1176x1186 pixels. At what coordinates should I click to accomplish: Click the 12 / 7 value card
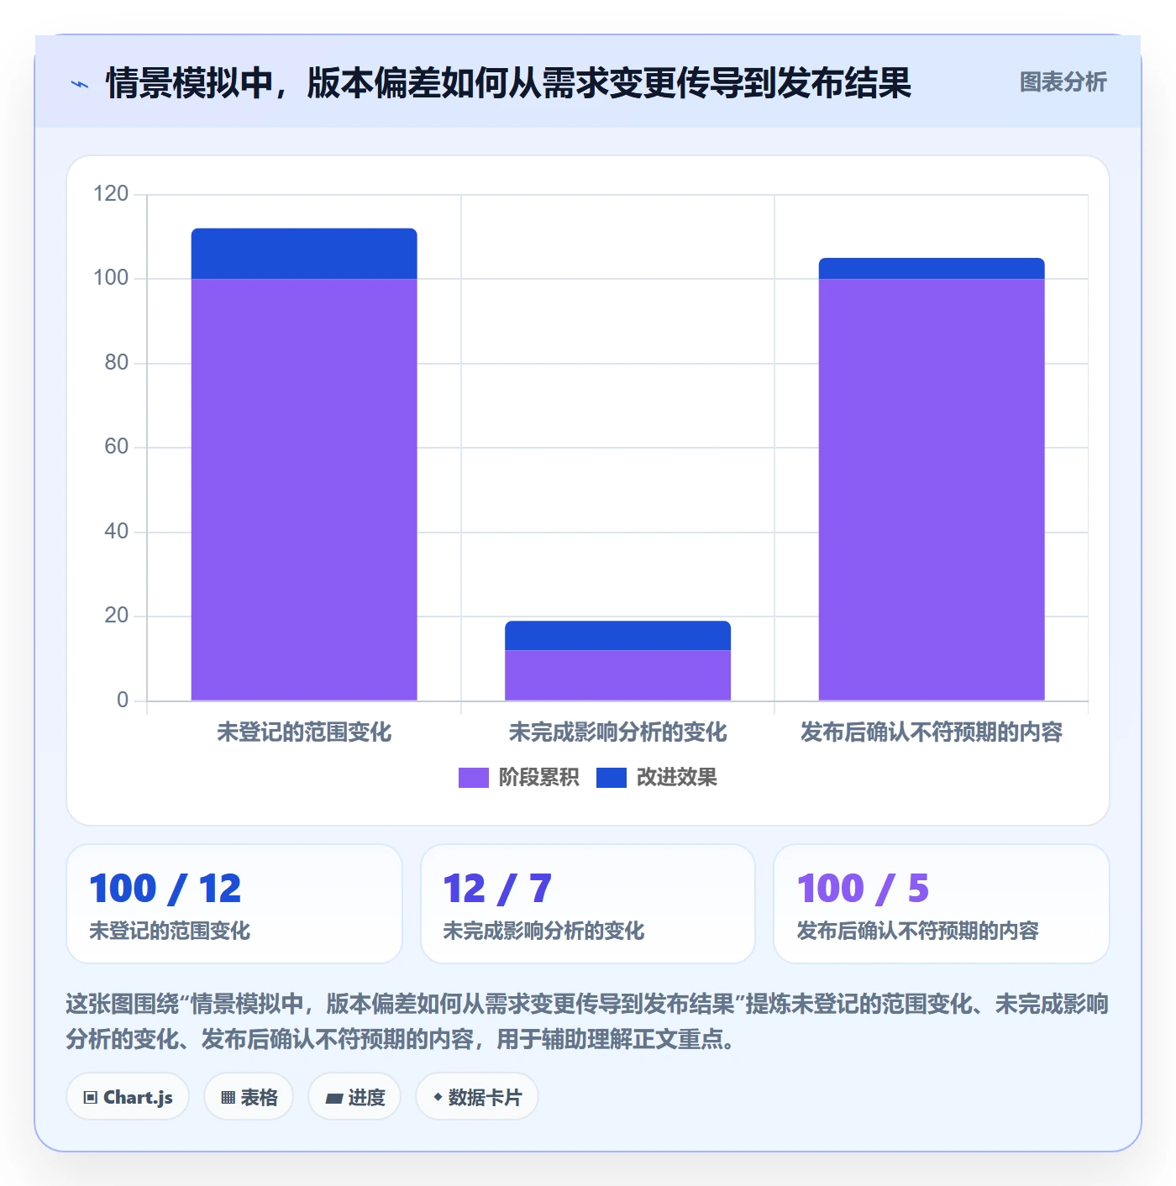pyautogui.click(x=588, y=904)
